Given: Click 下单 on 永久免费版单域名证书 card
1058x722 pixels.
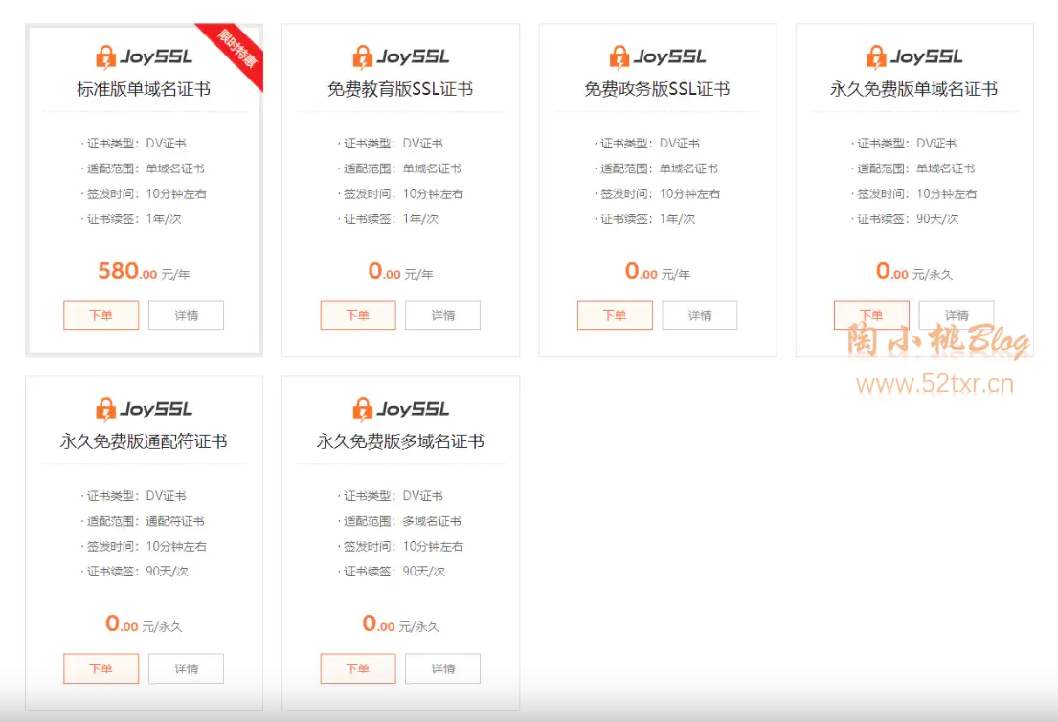Looking at the screenshot, I should [x=871, y=315].
